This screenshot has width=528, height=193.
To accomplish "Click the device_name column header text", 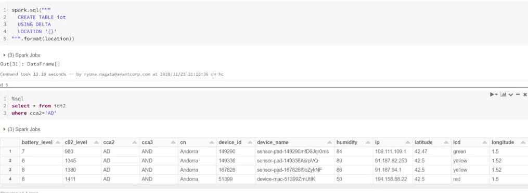I will tap(273, 142).
